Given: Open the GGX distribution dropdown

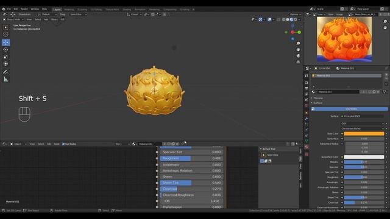Looking at the screenshot, I should click(363, 123).
